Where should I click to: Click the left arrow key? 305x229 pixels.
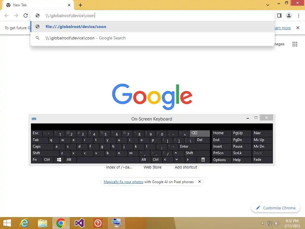[168, 160]
